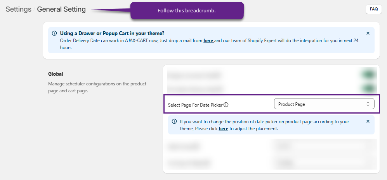Image resolution: width=387 pixels, height=180 pixels.
Task: Click 'here' link to adjust date picker placement
Action: (x=223, y=129)
